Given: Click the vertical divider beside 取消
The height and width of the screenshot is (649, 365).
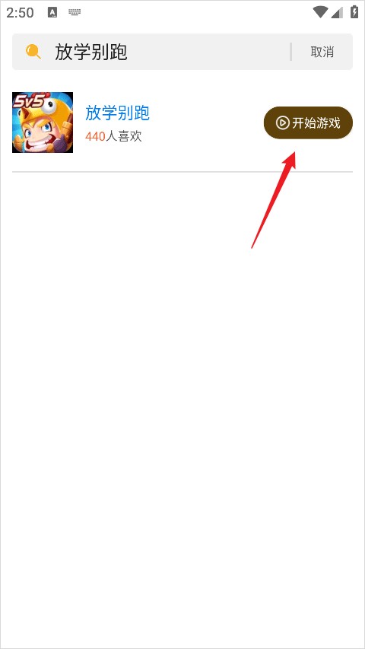Looking at the screenshot, I should pos(291,52).
